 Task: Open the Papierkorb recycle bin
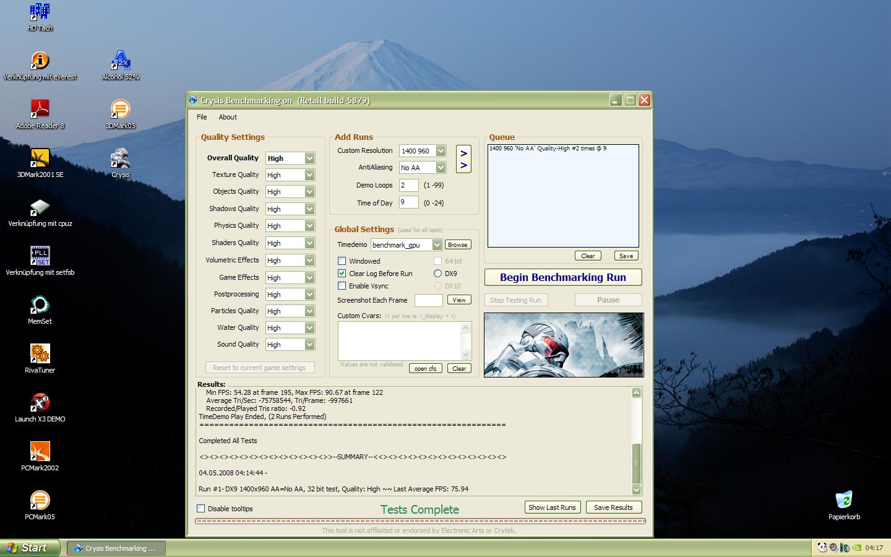pos(844,501)
